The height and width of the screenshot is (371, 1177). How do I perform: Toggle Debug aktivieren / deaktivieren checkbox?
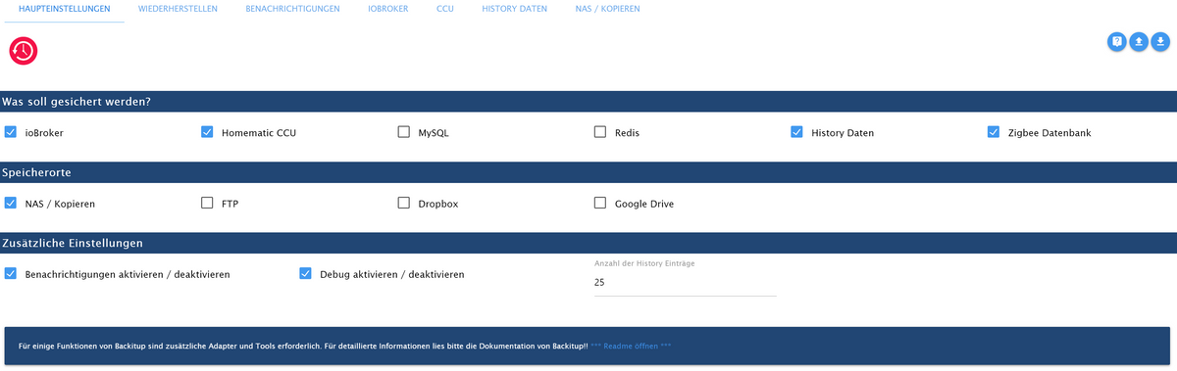click(305, 274)
